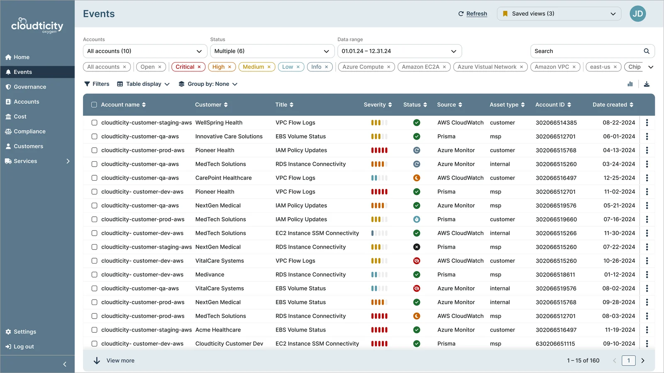Open the date range dropdown
Image resolution: width=664 pixels, height=373 pixels.
click(x=400, y=51)
